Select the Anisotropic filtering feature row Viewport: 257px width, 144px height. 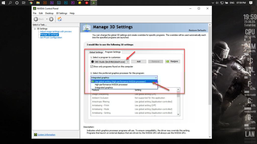134,101
